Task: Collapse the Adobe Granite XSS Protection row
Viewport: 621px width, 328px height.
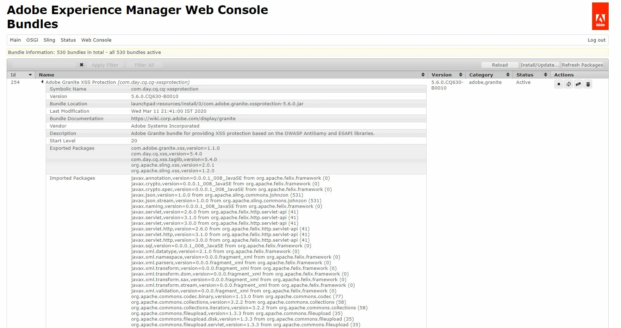Action: coord(42,82)
